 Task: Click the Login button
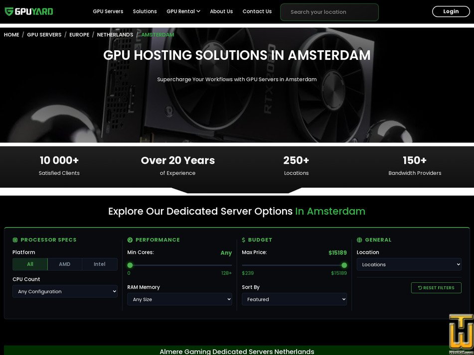(451, 11)
